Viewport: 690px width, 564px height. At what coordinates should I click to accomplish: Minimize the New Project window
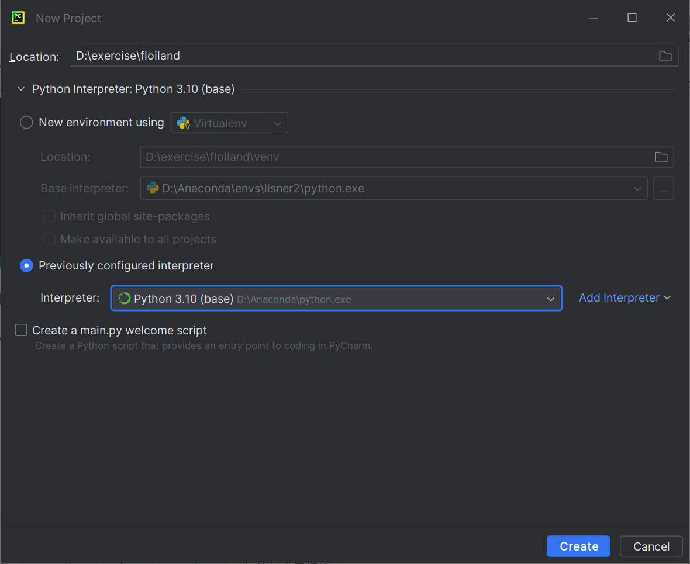pyautogui.click(x=593, y=18)
